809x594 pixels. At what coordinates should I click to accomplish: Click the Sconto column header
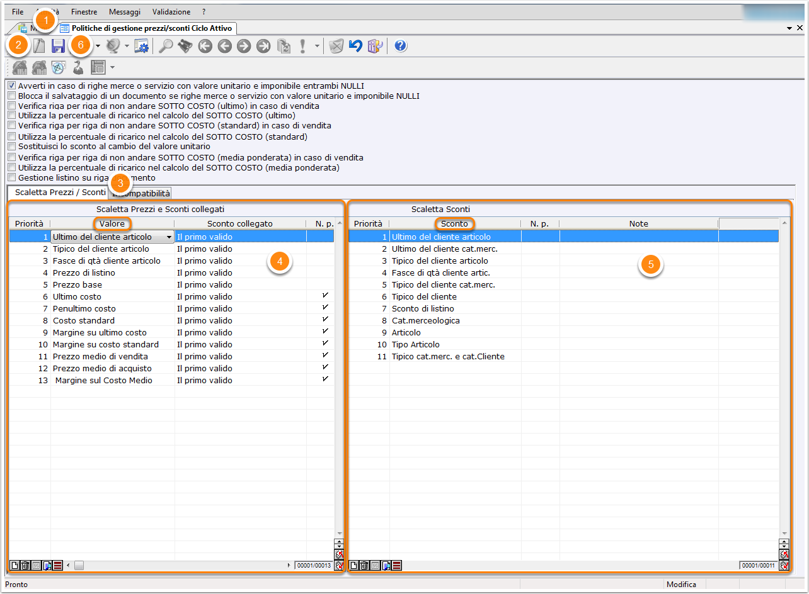point(454,223)
